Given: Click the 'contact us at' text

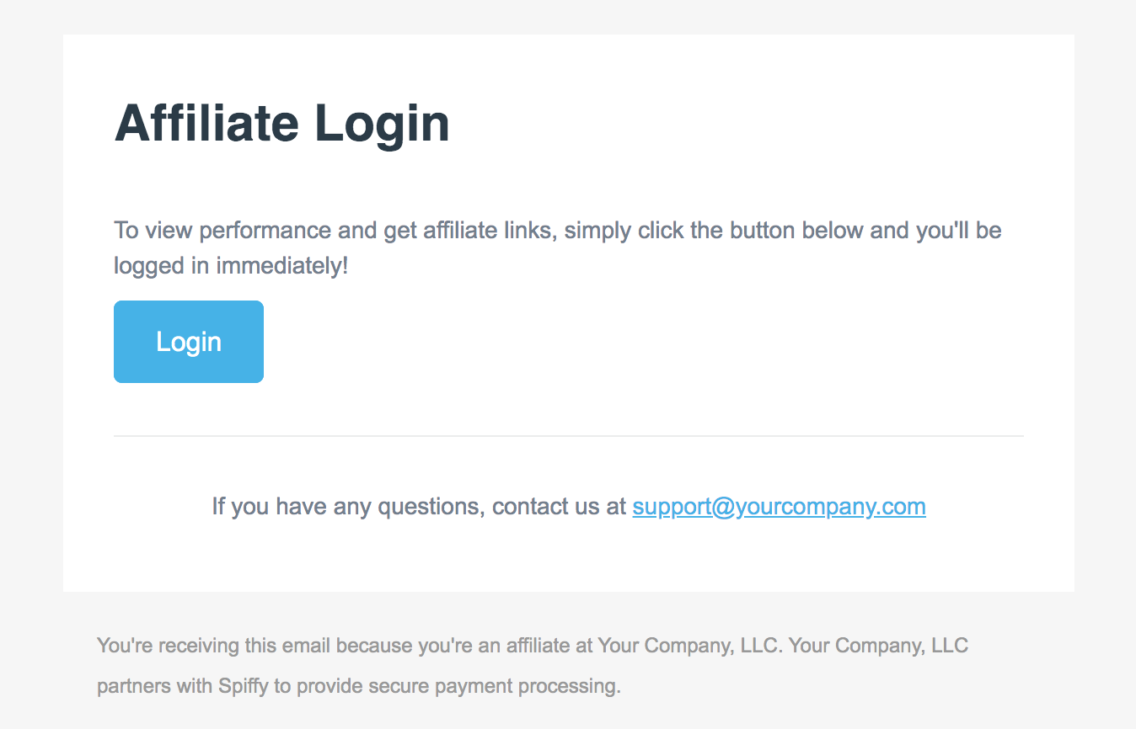Looking at the screenshot, I should [x=559, y=507].
